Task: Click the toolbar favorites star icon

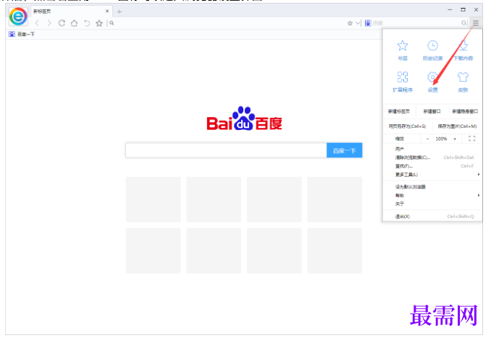Action: coord(99,23)
